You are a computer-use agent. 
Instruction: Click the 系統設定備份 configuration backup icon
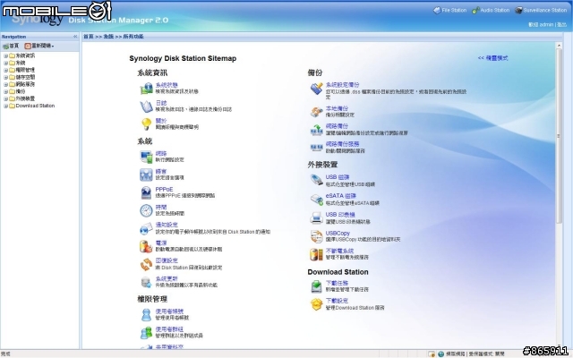pyautogui.click(x=316, y=88)
